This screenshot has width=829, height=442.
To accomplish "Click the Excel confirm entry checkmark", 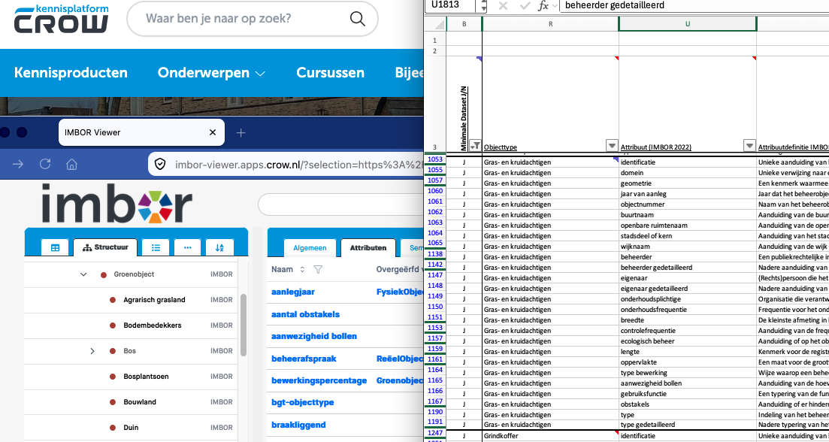I will tap(525, 5).
